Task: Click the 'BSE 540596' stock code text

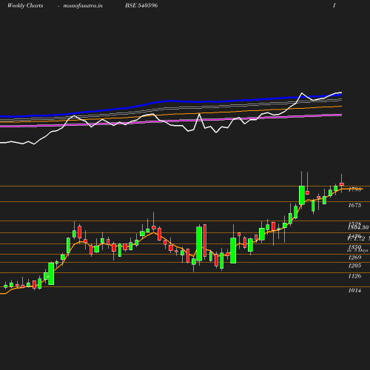Action: 141,5
